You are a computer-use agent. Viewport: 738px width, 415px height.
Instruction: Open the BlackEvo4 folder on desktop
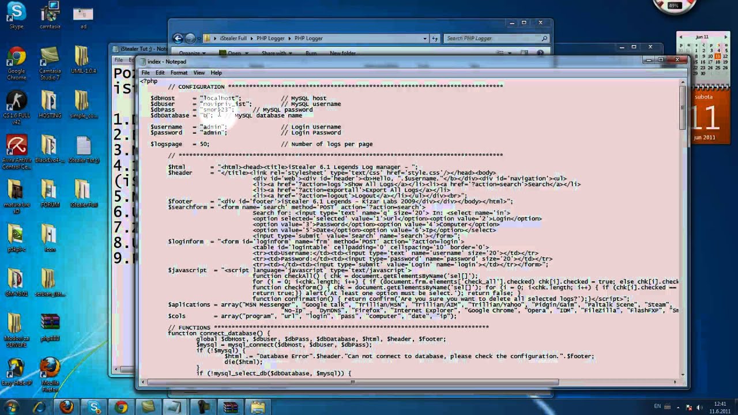click(x=50, y=149)
